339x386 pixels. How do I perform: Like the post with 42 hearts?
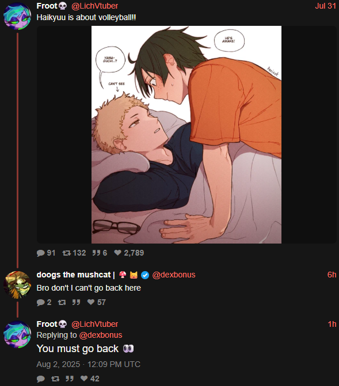click(x=90, y=379)
